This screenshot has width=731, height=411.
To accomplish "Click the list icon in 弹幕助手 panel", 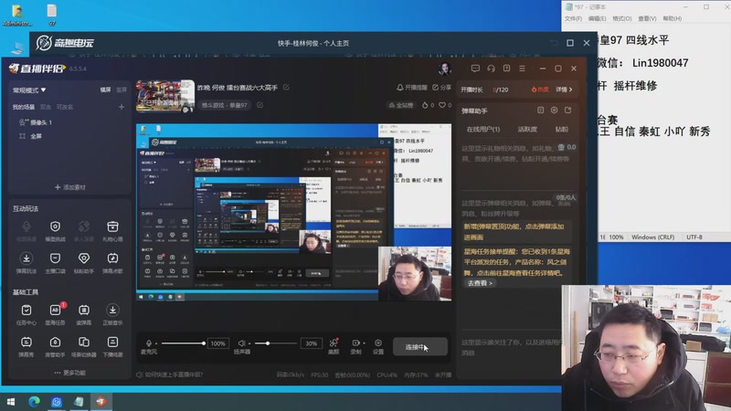I will point(540,111).
